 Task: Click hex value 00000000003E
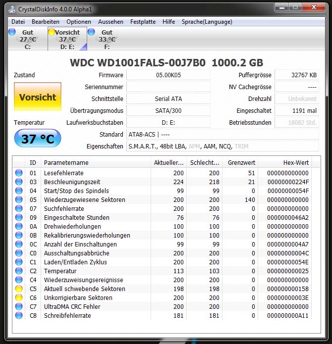click(288, 297)
